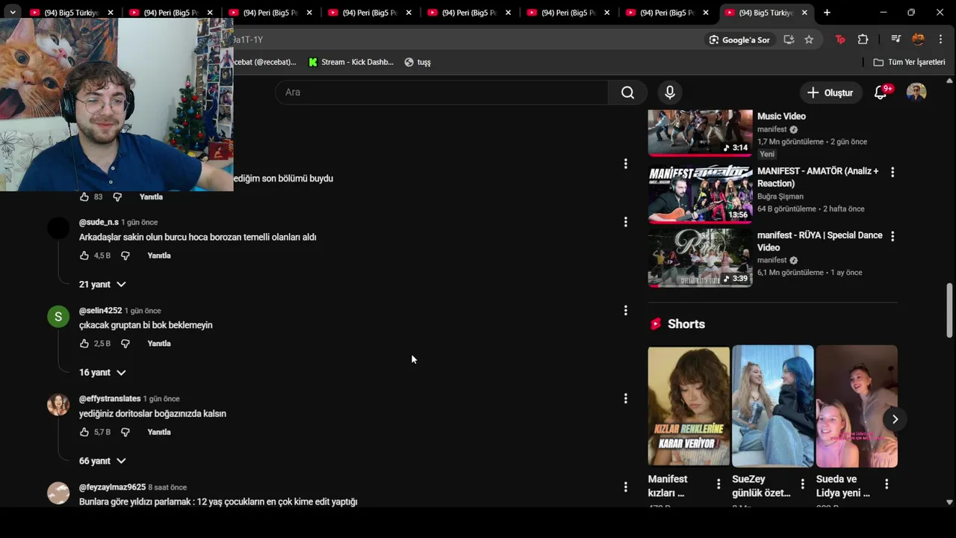Open MANIFEST - AMATÖR Analiz Reaction video
956x538 pixels.
tap(700, 194)
